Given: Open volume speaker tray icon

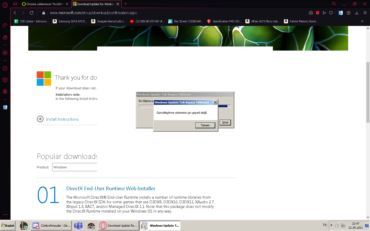Looking at the screenshot, I should (337, 226).
